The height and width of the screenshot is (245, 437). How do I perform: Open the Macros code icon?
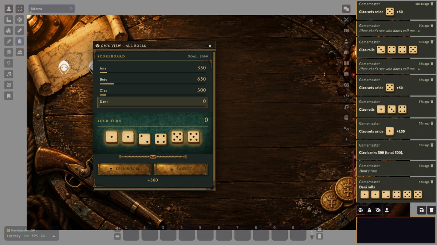point(346,96)
